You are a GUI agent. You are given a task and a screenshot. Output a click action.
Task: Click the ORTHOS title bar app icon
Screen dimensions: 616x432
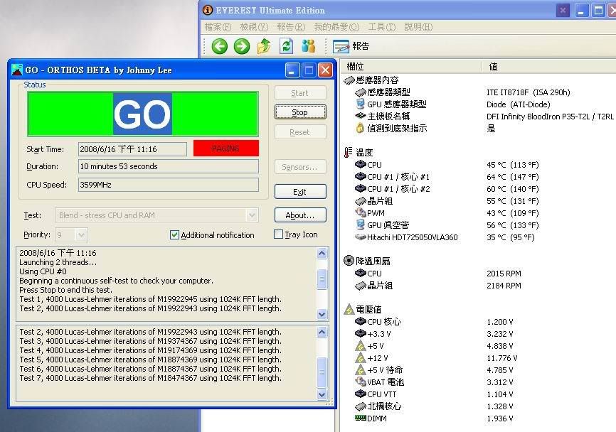pyautogui.click(x=17, y=70)
